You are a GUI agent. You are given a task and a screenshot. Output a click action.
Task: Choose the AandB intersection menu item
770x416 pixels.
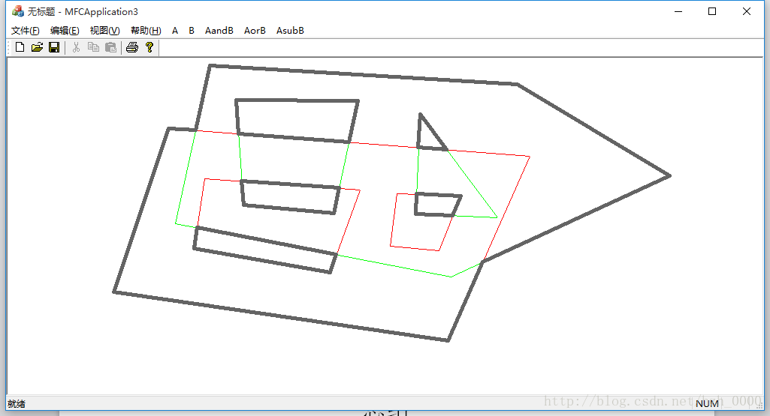point(219,31)
